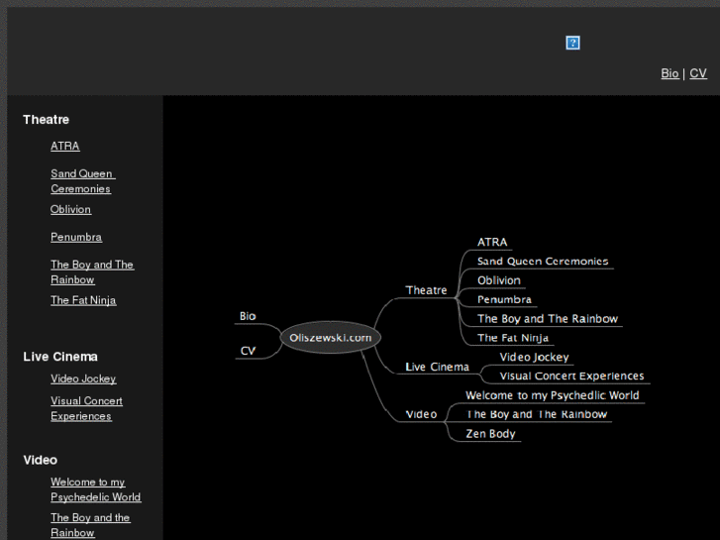Open The Boy and The Rainbow sidebar Theatre link

92,272
